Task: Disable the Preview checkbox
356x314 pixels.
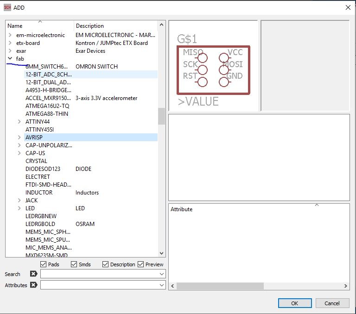Action: tap(141, 264)
